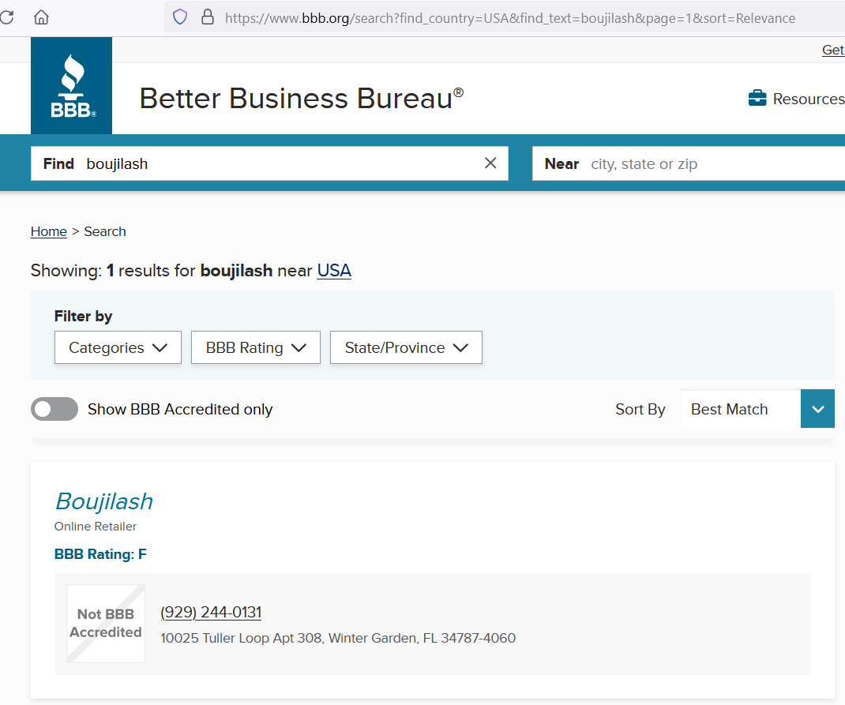Viewport: 845px width, 705px height.
Task: Open the Resources menu
Action: click(797, 99)
